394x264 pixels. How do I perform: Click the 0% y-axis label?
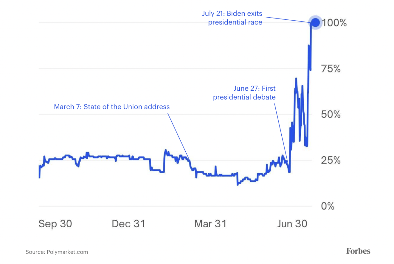[328, 206]
